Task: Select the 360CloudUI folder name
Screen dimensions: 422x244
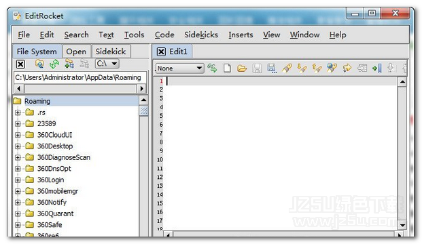Action: point(54,135)
